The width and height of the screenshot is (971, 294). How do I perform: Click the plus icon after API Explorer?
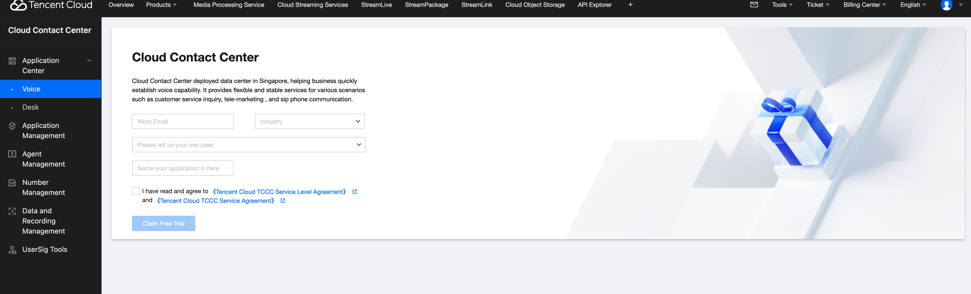(x=630, y=5)
